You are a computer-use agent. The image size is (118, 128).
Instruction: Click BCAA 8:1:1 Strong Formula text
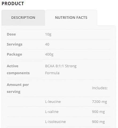pyautogui.click(x=61, y=69)
